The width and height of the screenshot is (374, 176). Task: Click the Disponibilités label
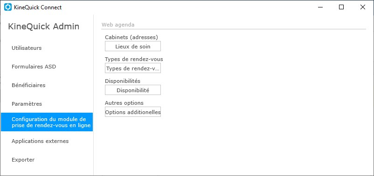coord(123,81)
